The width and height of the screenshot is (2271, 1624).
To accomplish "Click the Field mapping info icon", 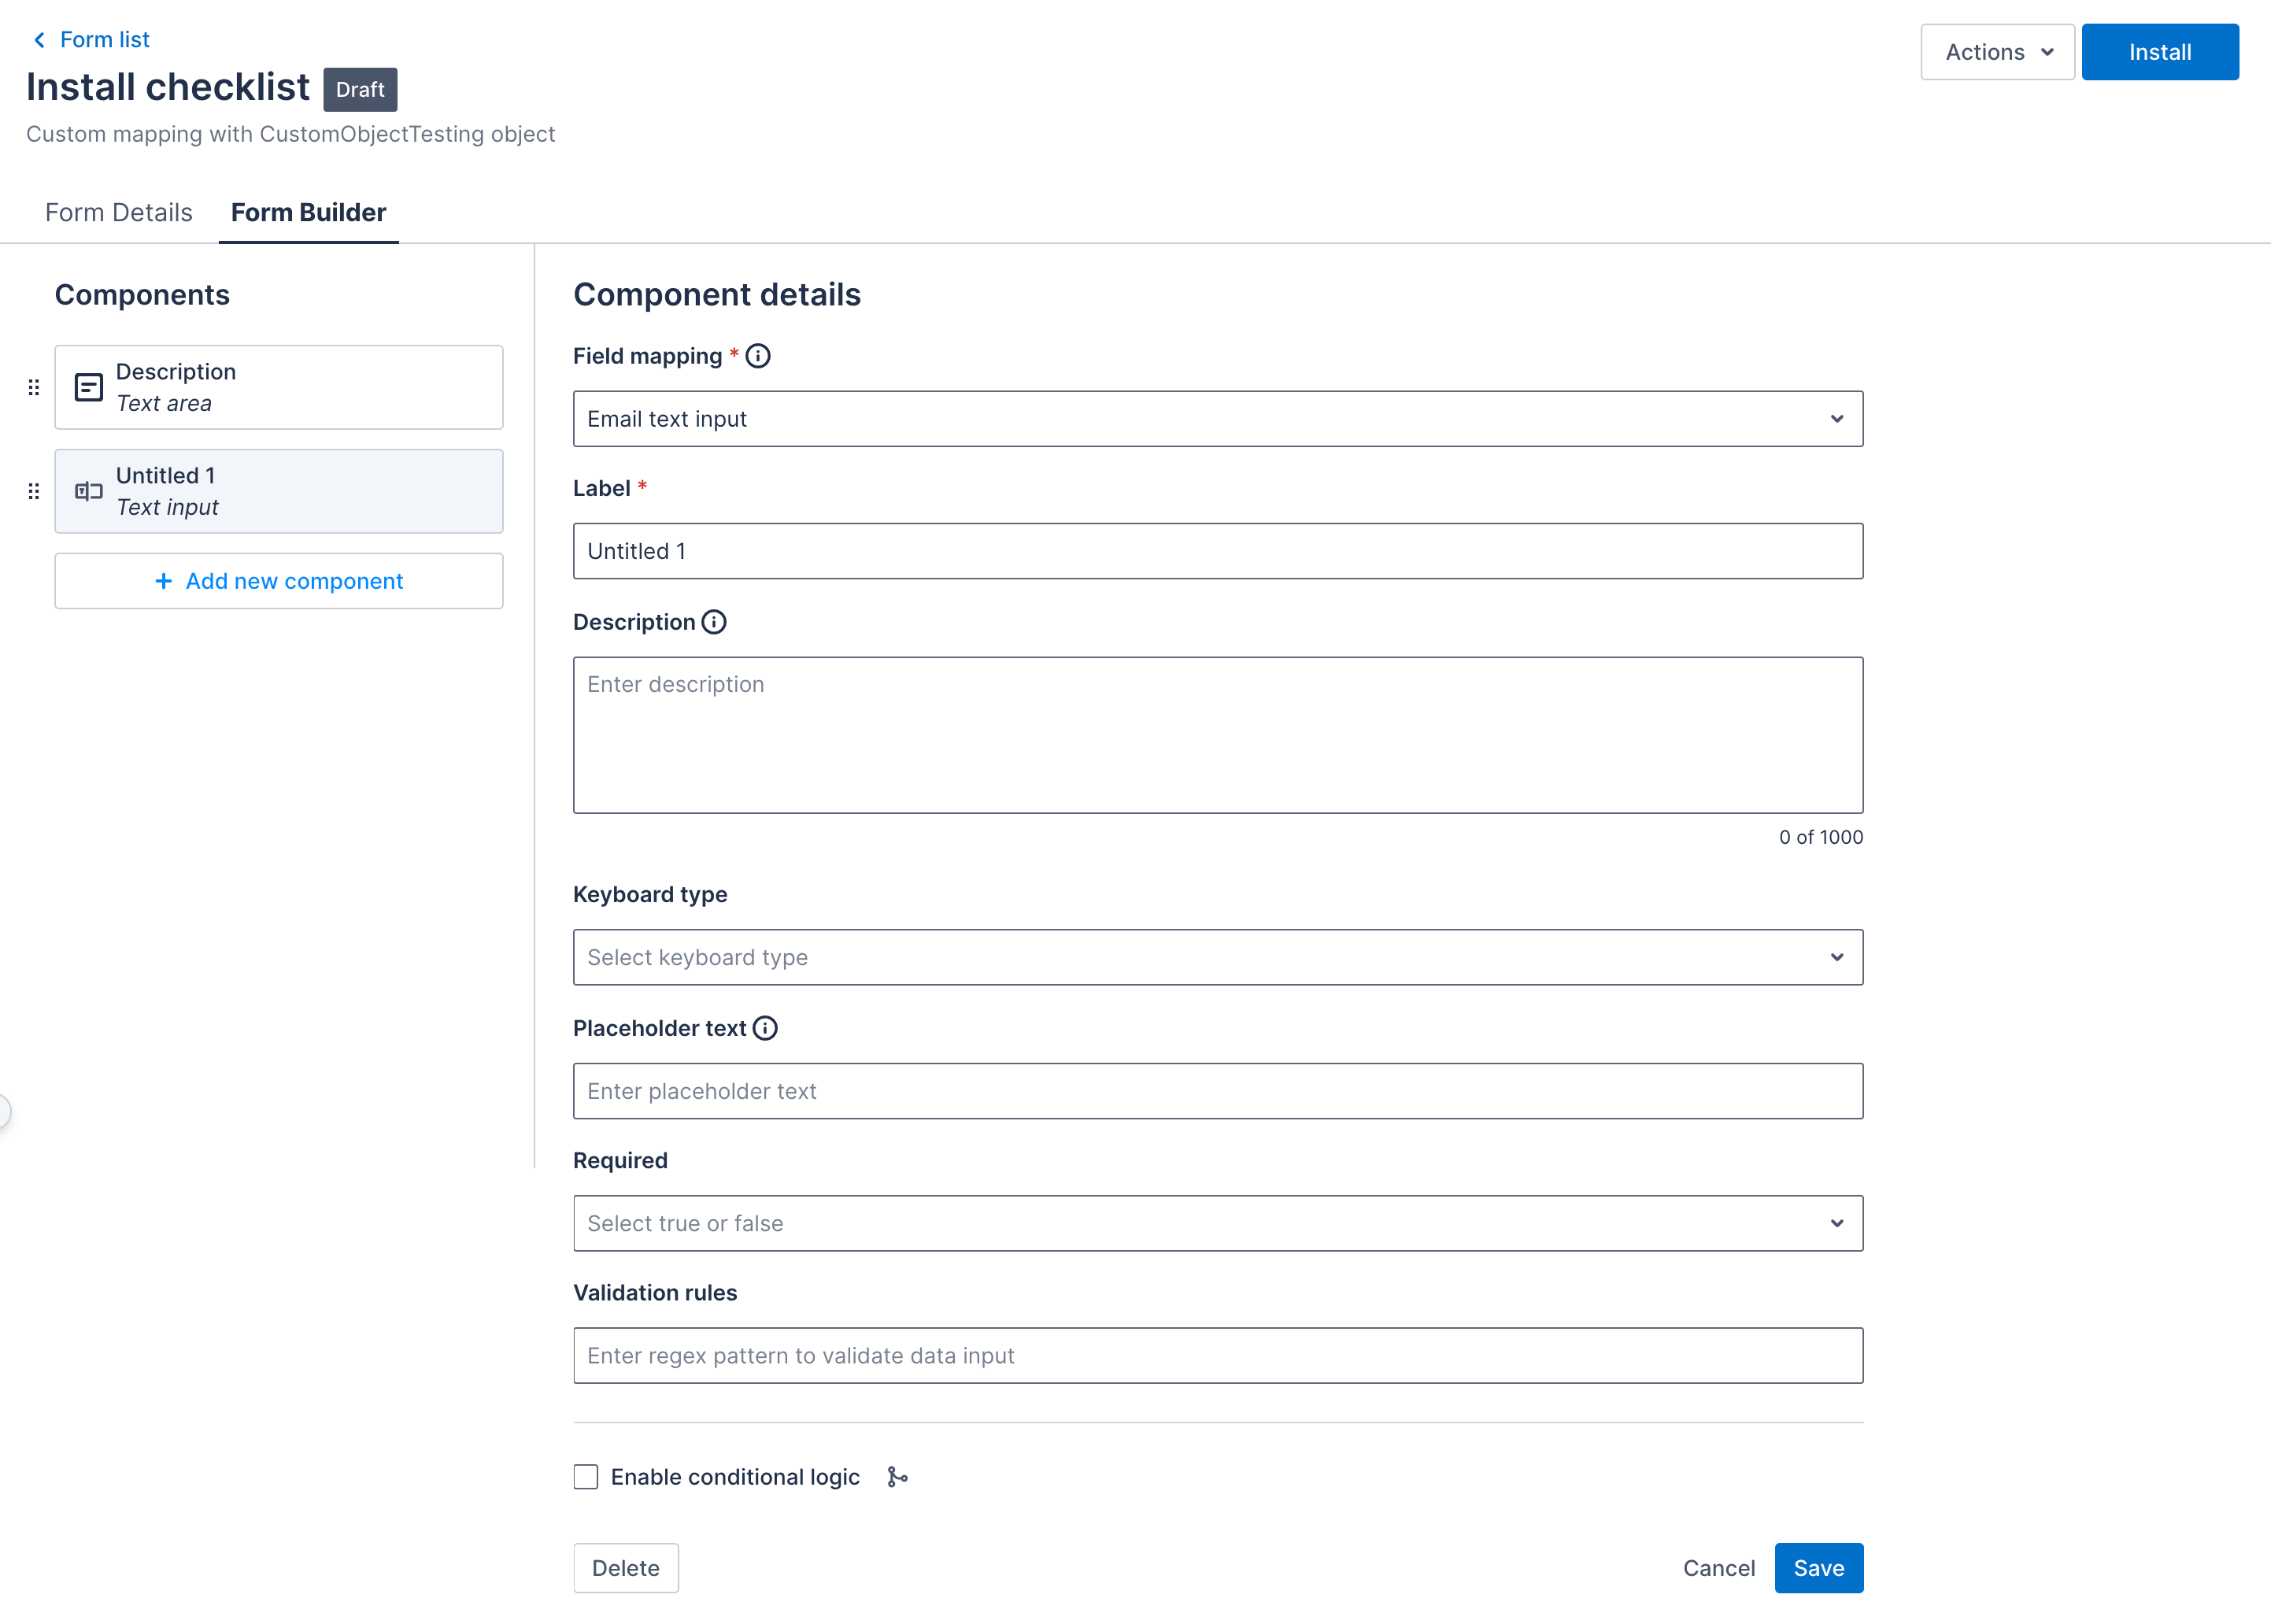I will (x=758, y=356).
